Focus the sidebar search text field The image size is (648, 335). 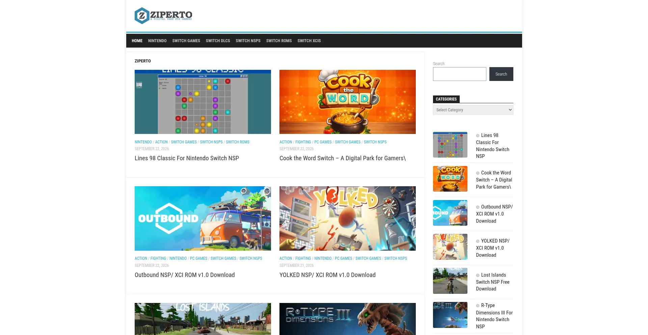(460, 74)
